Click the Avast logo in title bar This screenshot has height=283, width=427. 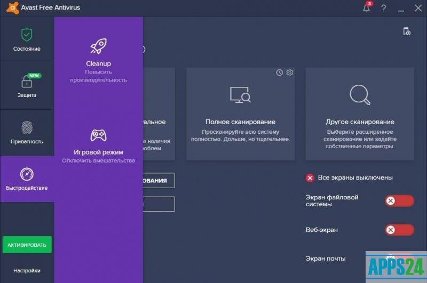tap(12, 7)
